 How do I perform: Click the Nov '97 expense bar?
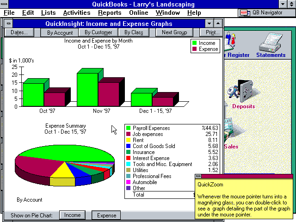pyautogui.click(x=109, y=94)
